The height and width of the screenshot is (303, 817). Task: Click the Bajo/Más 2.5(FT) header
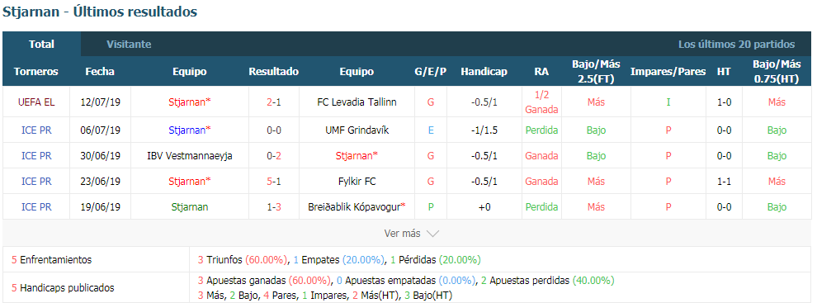point(596,72)
